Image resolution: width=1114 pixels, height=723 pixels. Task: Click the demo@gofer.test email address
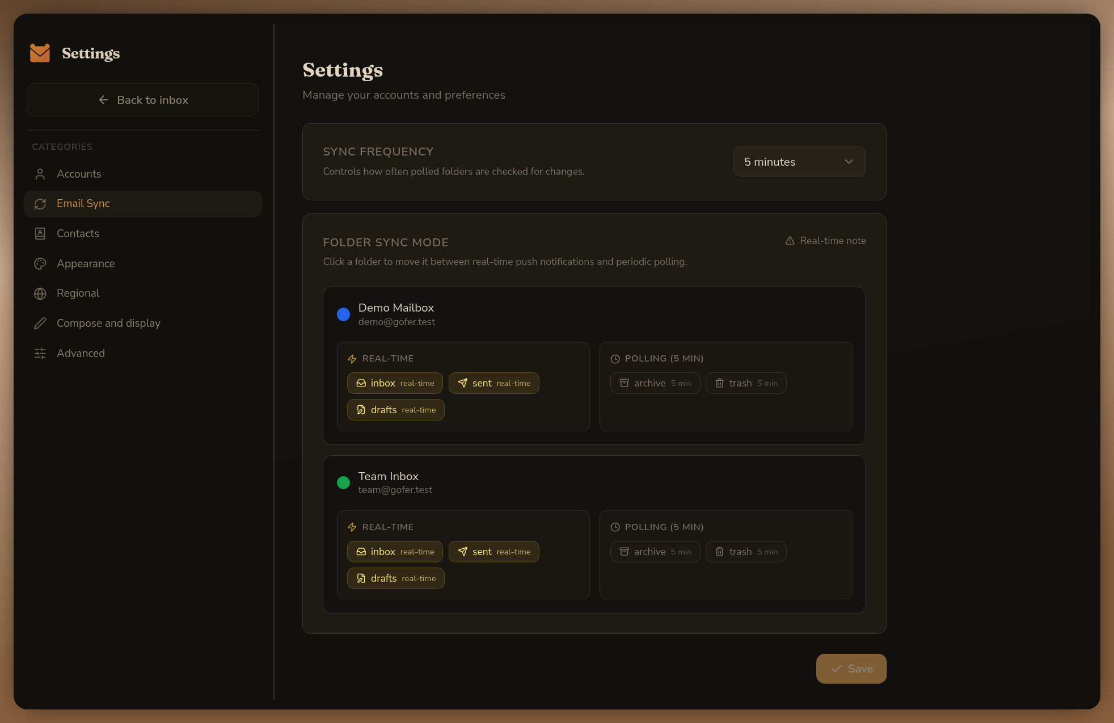[x=396, y=322]
